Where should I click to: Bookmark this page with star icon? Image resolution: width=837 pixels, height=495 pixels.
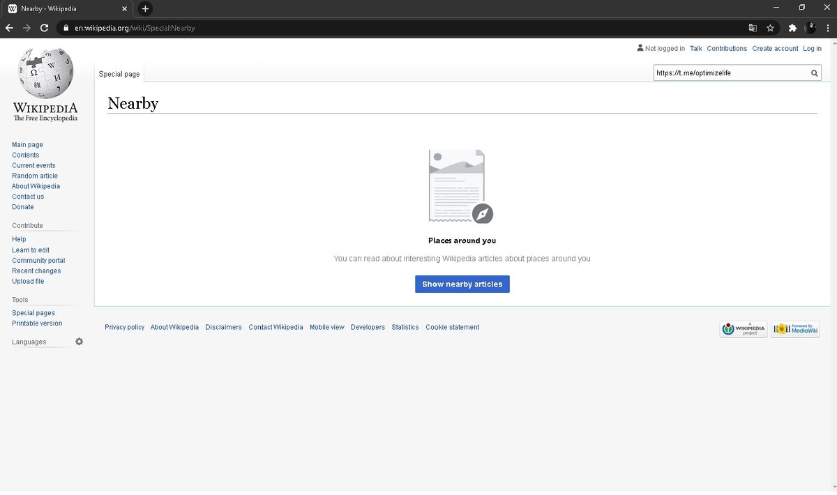[x=770, y=28]
